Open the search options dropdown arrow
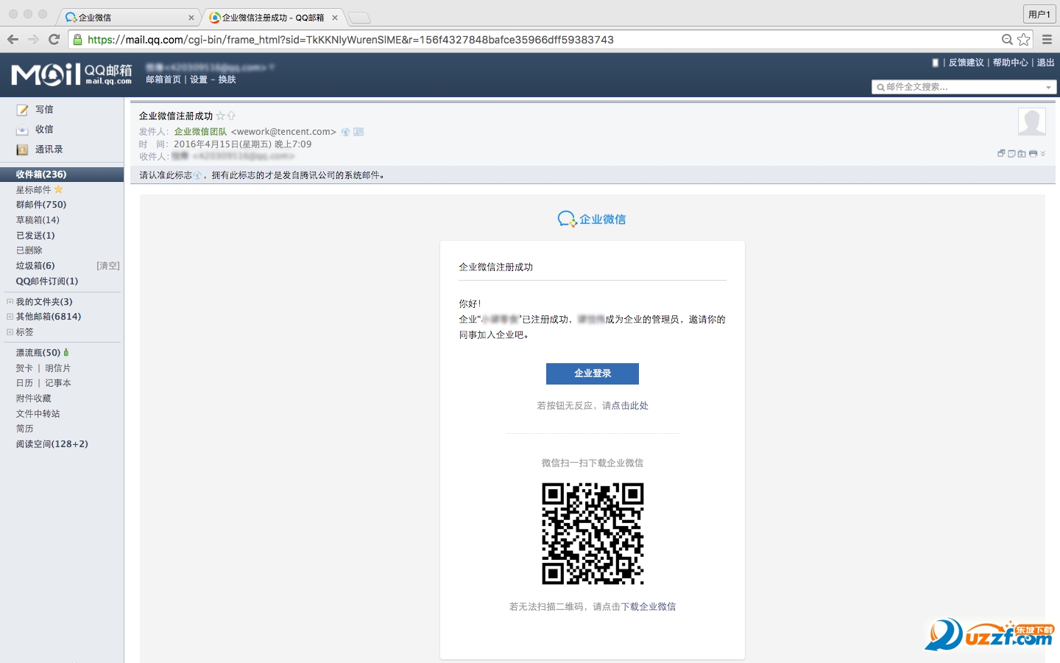Screen dimensions: 1060x663 pyautogui.click(x=1049, y=88)
